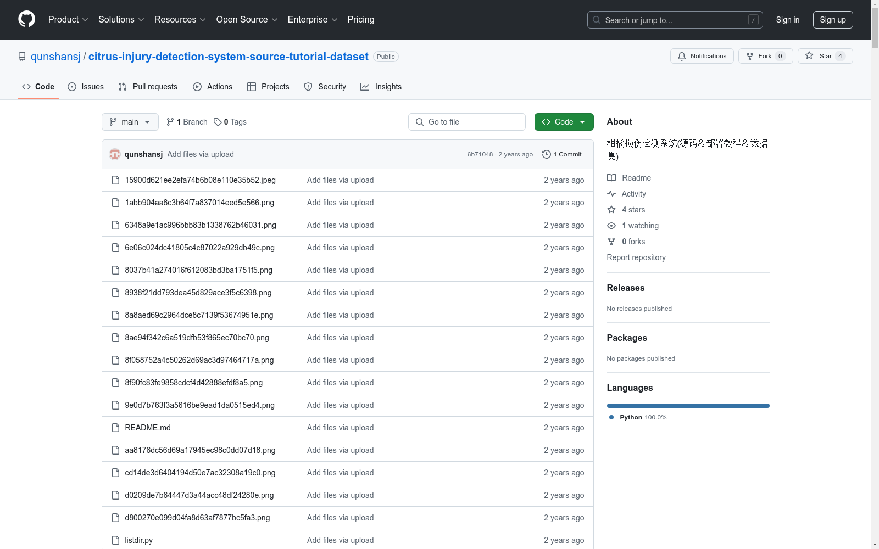This screenshot has height=549, width=879.
Task: Open the GitHub home logo
Action: point(26,19)
